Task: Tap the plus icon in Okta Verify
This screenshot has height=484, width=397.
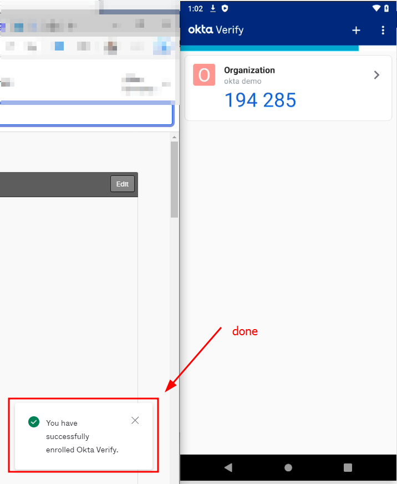Action: (x=356, y=30)
